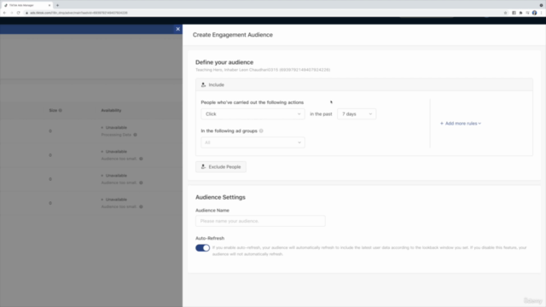
Task: Change the 7 days lookback dropdown
Action: point(357,113)
